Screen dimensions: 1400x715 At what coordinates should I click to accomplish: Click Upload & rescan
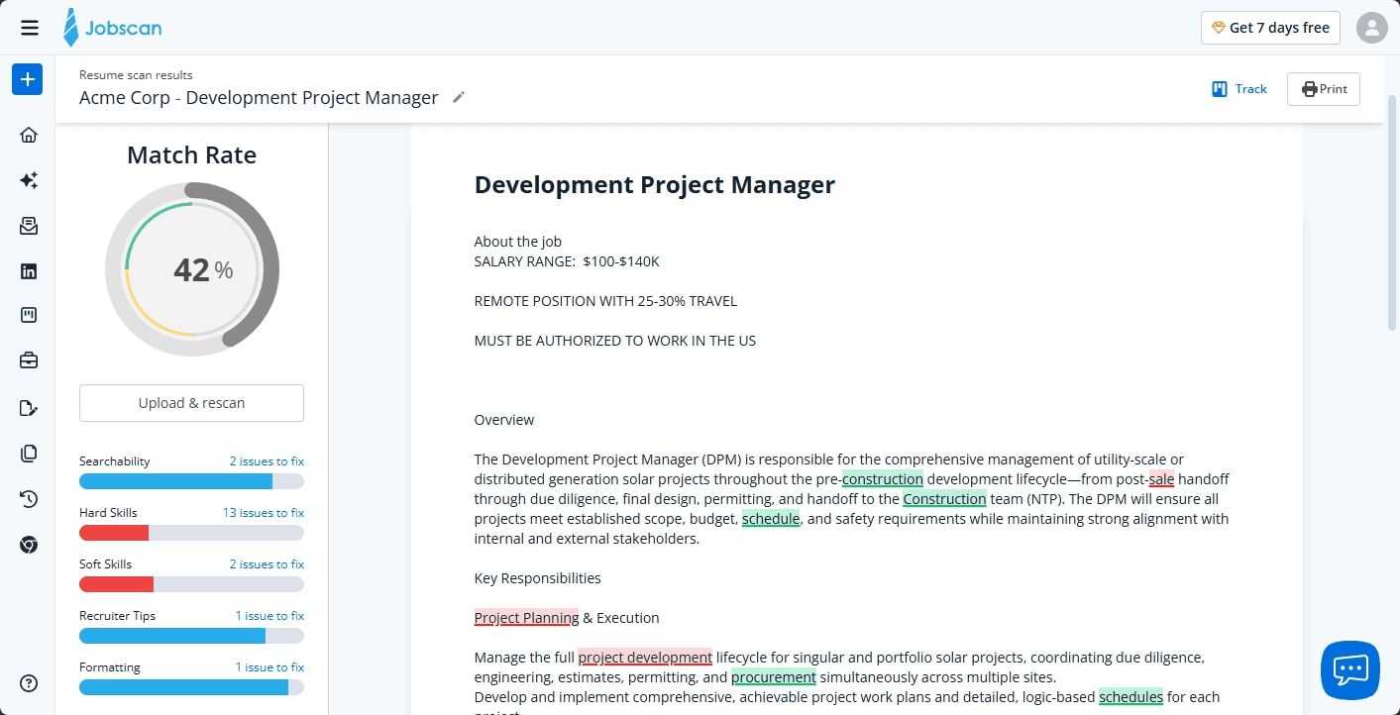(x=190, y=402)
